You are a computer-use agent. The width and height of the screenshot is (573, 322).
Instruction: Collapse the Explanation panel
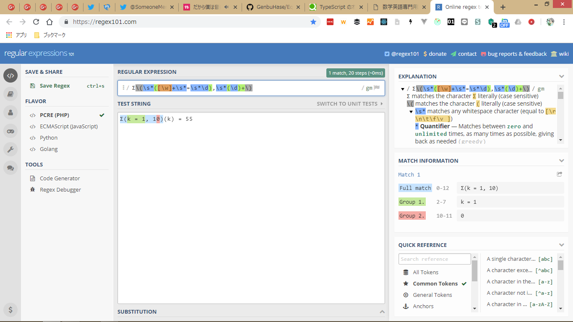pos(561,76)
